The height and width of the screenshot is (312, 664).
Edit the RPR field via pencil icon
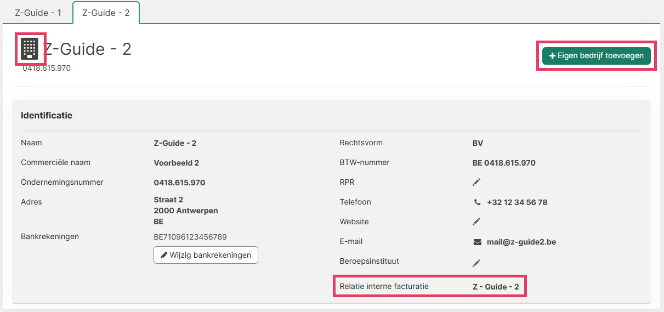click(476, 182)
